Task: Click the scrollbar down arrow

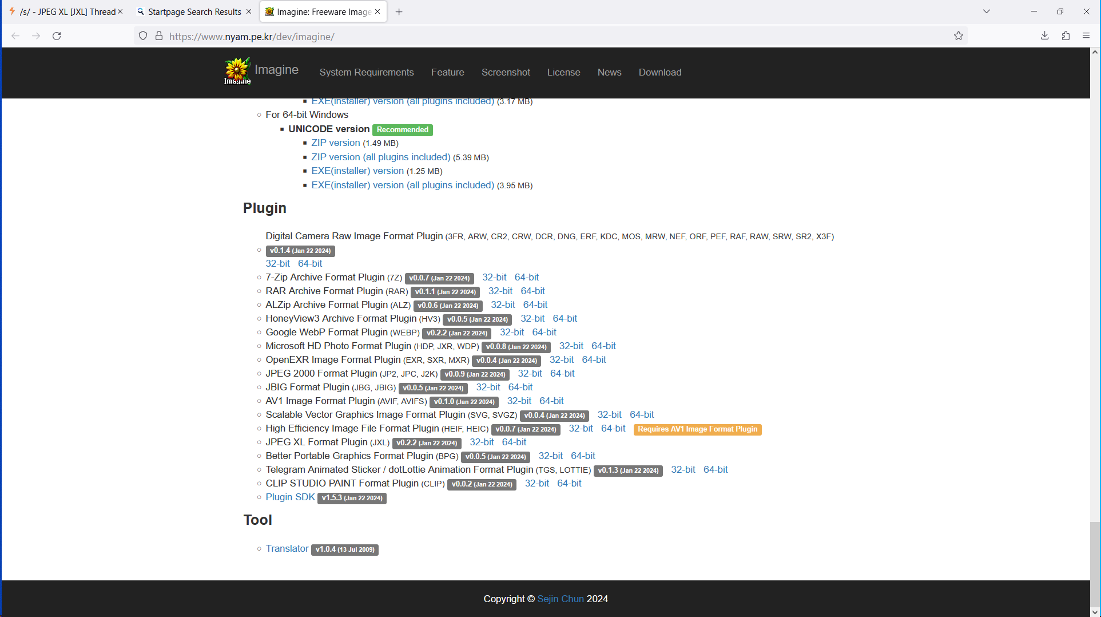Action: pyautogui.click(x=1095, y=612)
